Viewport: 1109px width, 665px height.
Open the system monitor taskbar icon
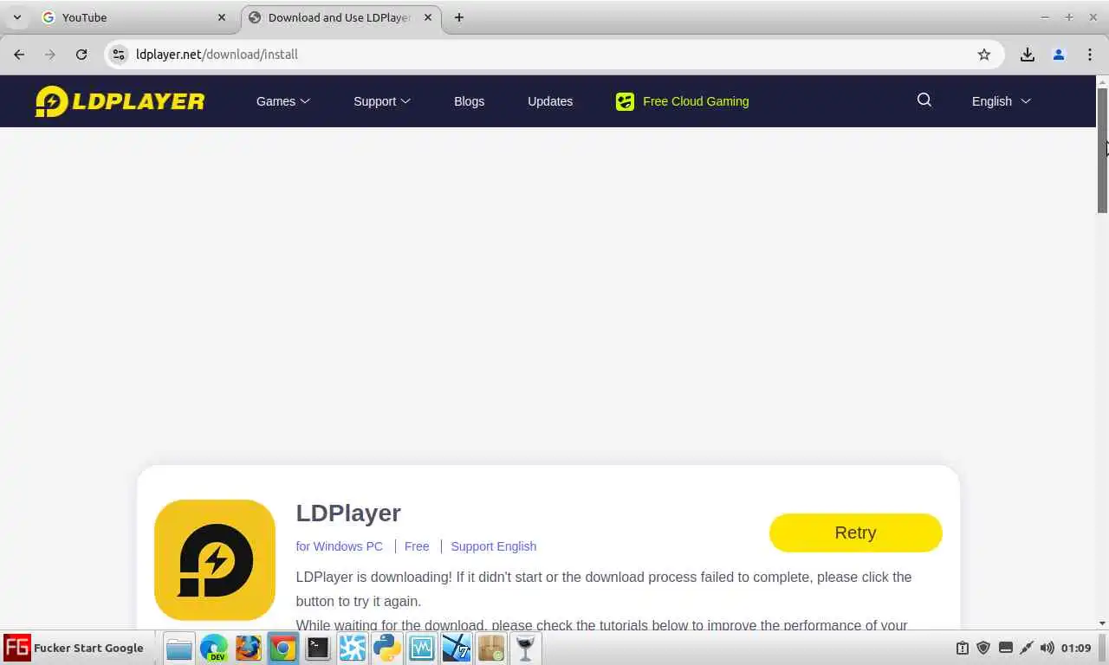tap(422, 648)
